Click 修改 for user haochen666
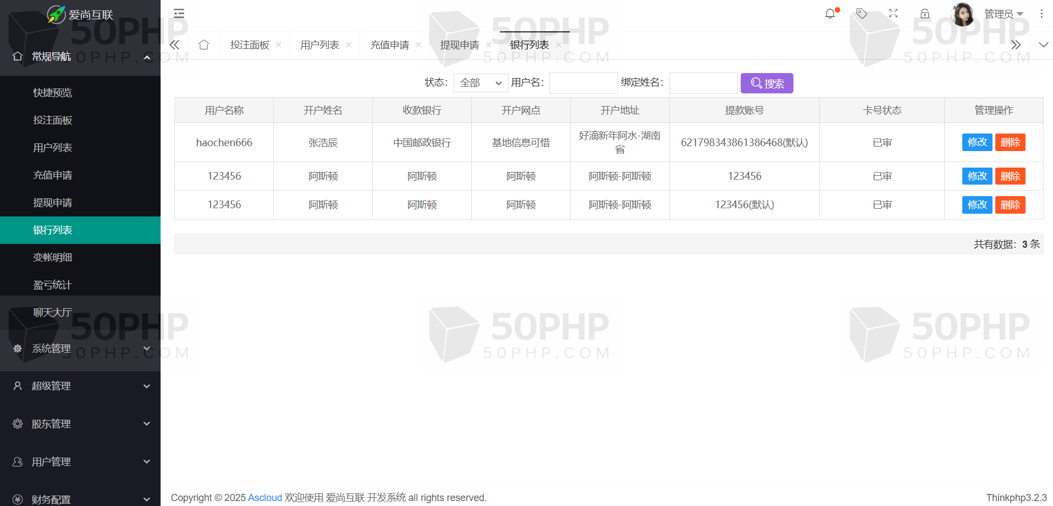1053x506 pixels. coord(977,142)
